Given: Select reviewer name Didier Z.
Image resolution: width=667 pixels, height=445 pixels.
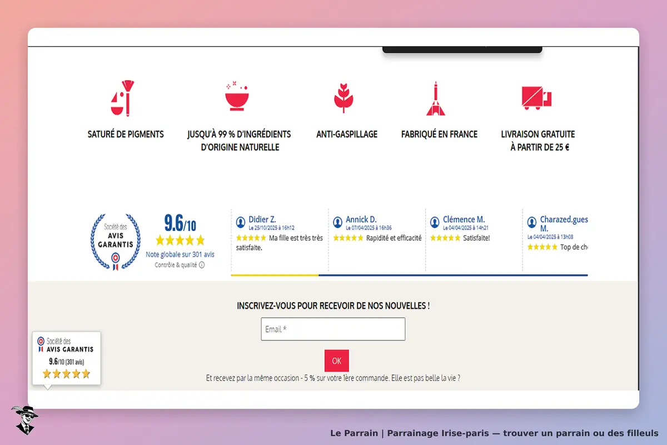Looking at the screenshot, I should coord(262,220).
